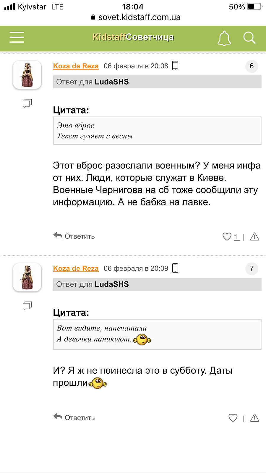The height and width of the screenshot is (473, 266).
Task: Open the search magnifier
Action: coord(249,38)
